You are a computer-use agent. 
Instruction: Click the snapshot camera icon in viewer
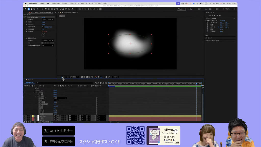pyautogui.click(x=106, y=77)
